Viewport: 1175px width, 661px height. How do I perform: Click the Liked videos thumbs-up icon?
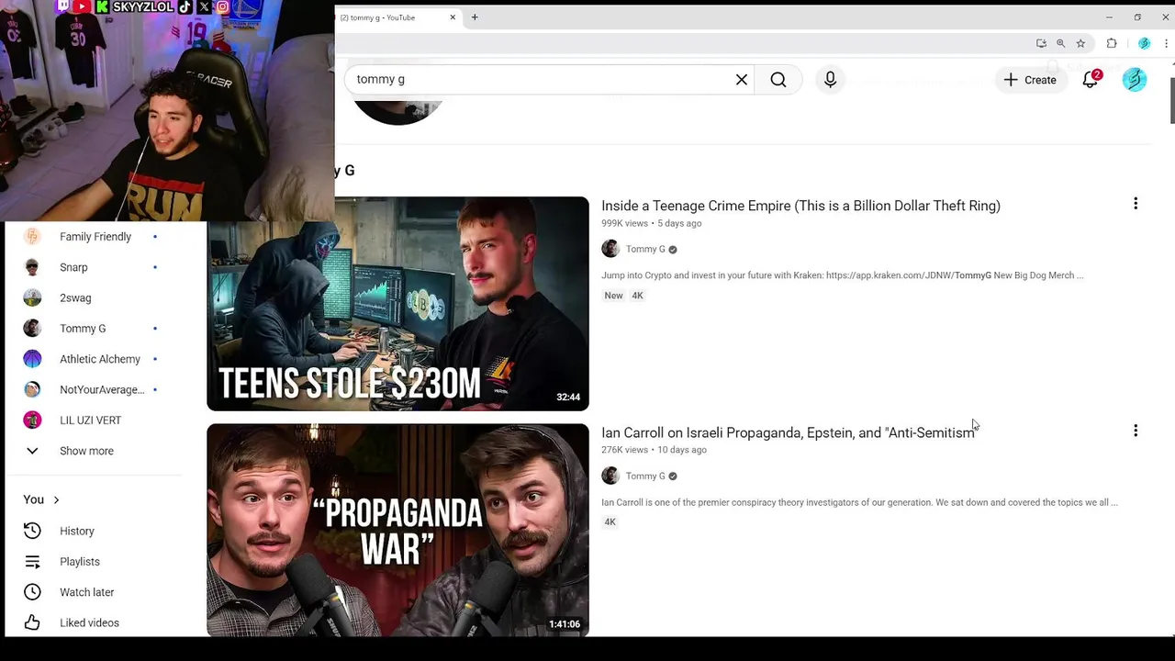[32, 622]
